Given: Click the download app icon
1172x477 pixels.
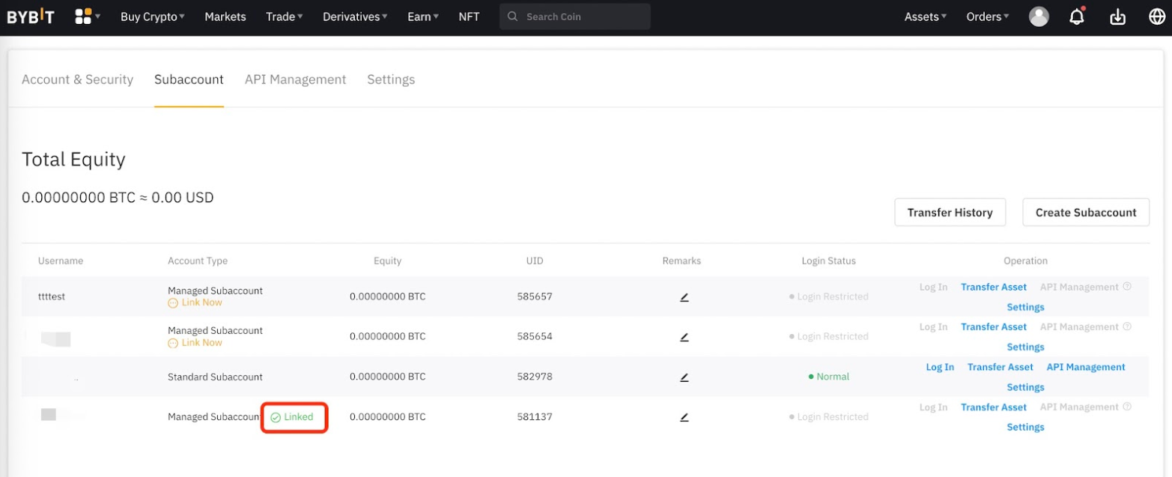Looking at the screenshot, I should pyautogui.click(x=1117, y=16).
